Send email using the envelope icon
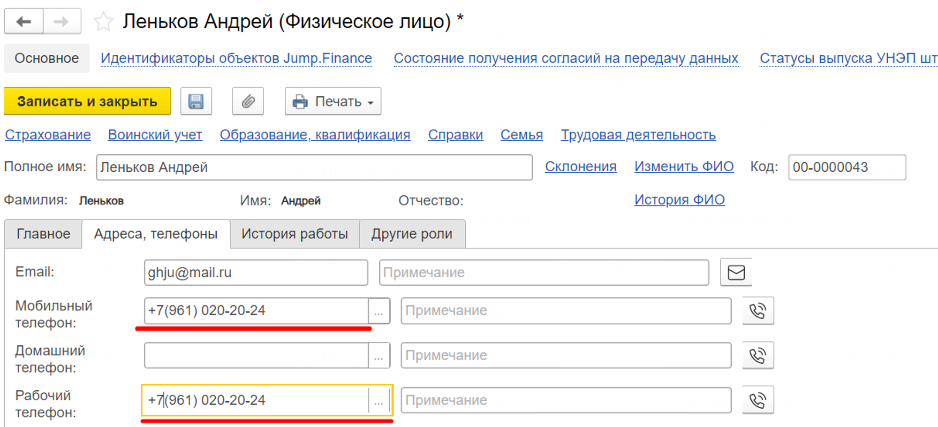This screenshot has width=938, height=427. click(x=736, y=272)
